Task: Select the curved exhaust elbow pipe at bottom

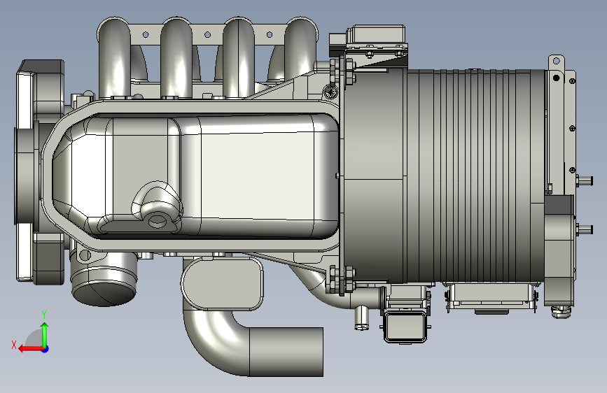Action: pos(253,343)
